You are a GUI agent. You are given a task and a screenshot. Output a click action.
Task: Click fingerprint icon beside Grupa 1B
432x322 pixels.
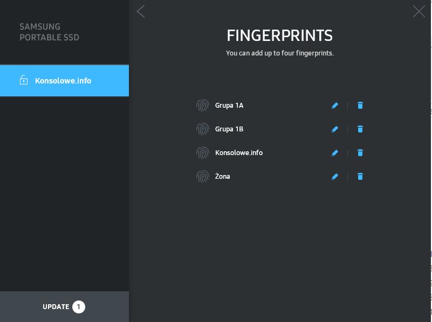pyautogui.click(x=202, y=129)
